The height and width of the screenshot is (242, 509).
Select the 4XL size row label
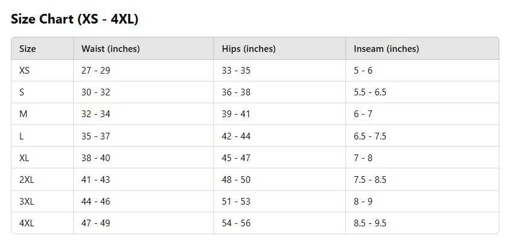(27, 223)
